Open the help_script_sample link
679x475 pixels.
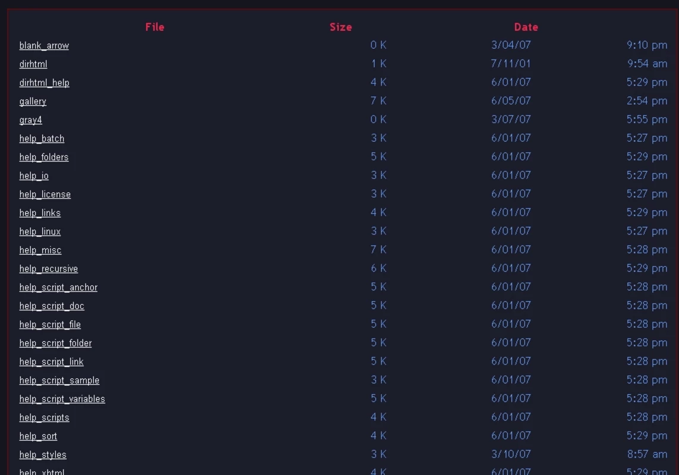pos(59,380)
